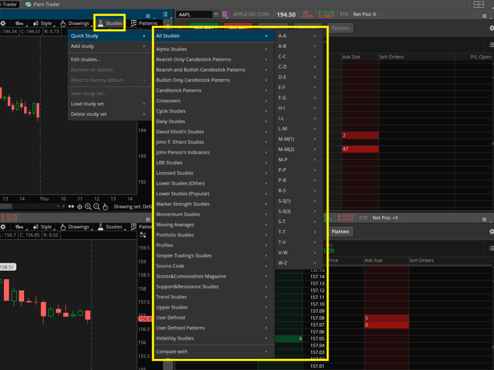Viewport: 494px width, 370px height.
Task: Click grid icon right of Net Pos: +3
Action: click(484, 219)
